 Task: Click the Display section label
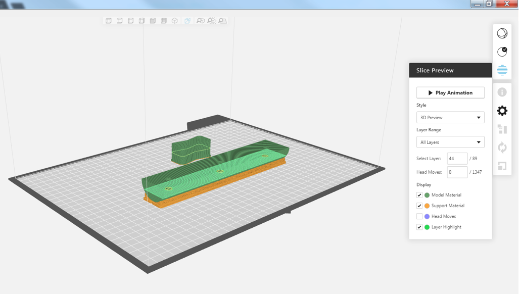pyautogui.click(x=423, y=184)
